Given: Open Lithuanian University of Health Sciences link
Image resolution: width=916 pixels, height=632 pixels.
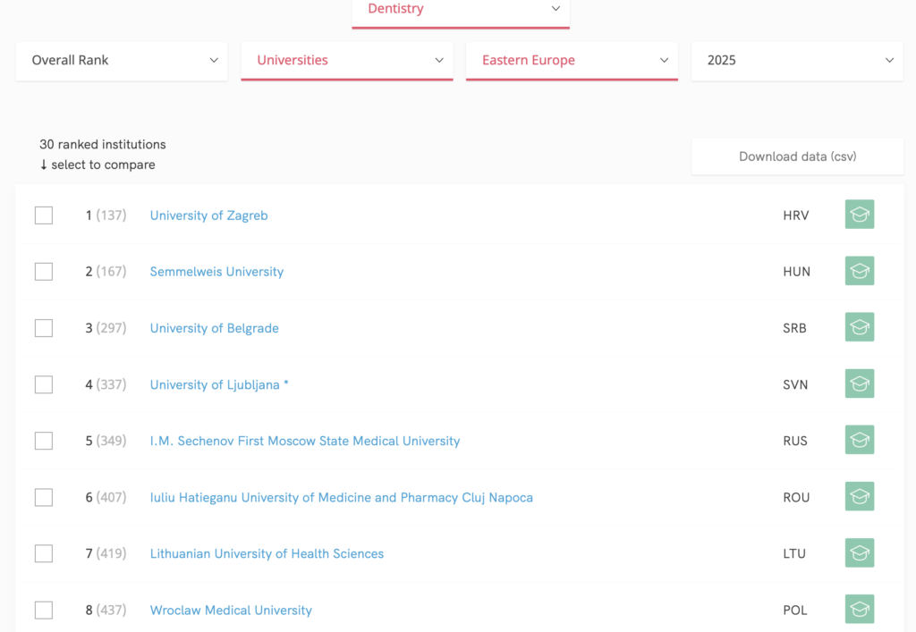Looking at the screenshot, I should 267,554.
